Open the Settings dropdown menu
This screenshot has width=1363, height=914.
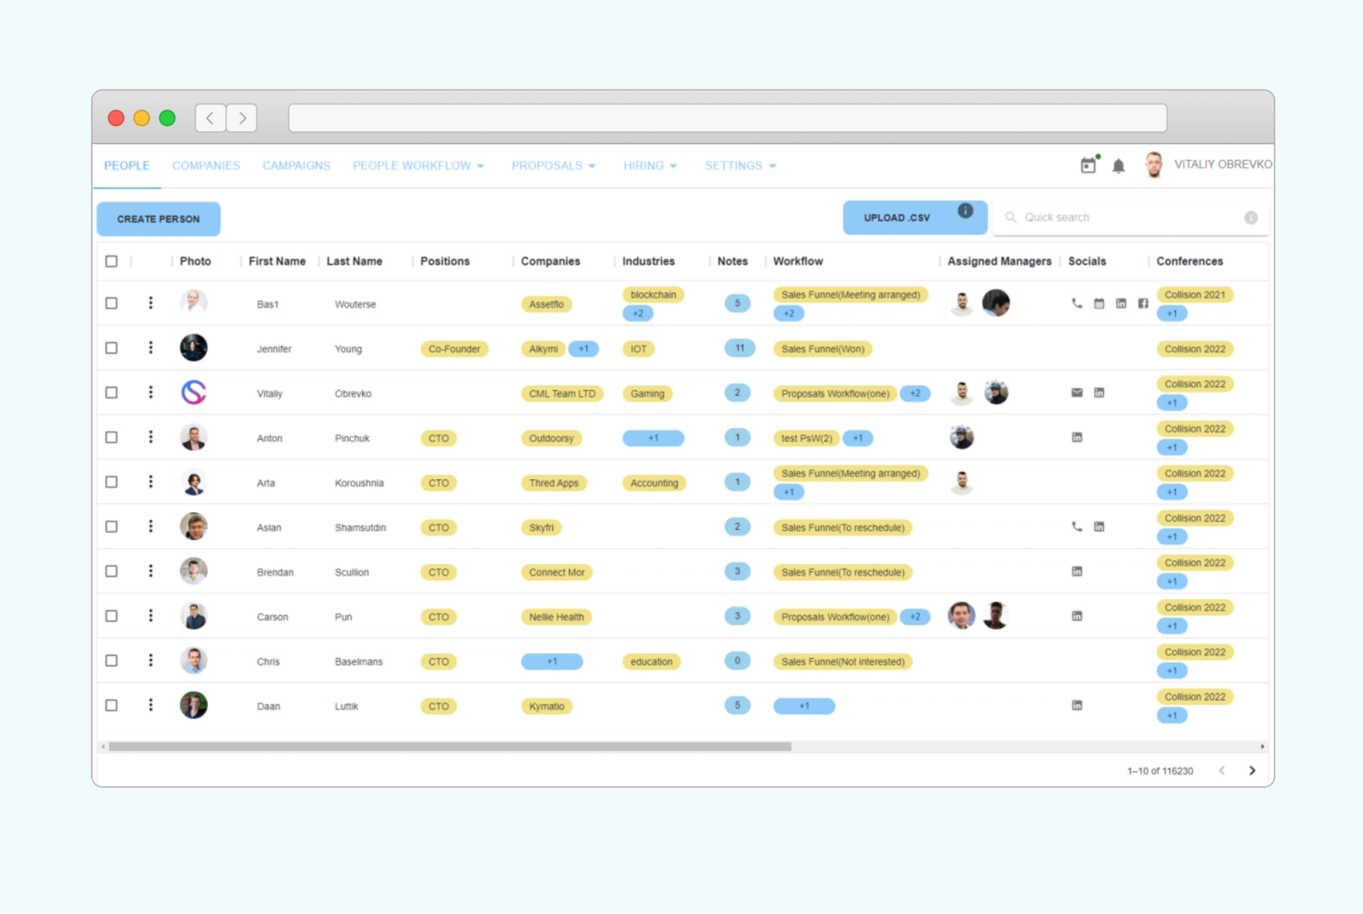[740, 166]
